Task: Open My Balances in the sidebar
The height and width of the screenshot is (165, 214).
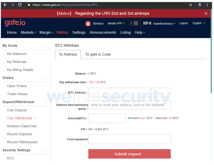Action: (17, 54)
